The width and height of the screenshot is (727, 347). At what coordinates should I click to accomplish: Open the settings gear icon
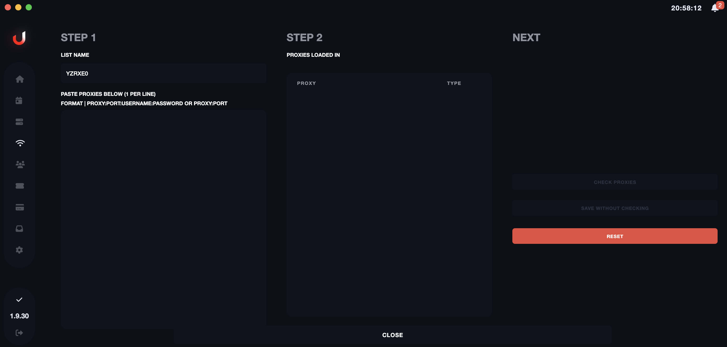click(x=19, y=250)
